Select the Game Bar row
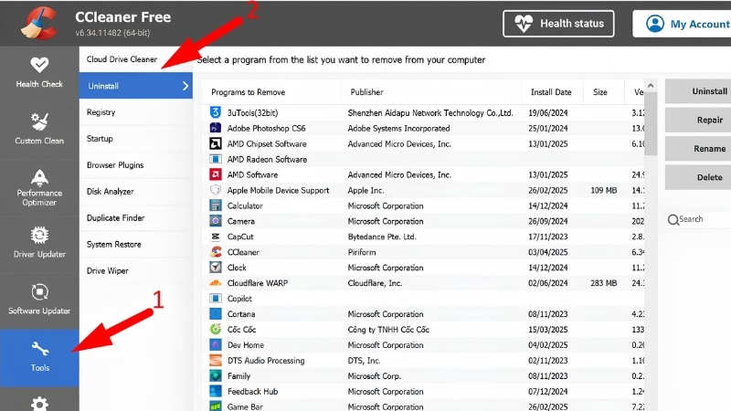The height and width of the screenshot is (411, 731). click(423, 406)
